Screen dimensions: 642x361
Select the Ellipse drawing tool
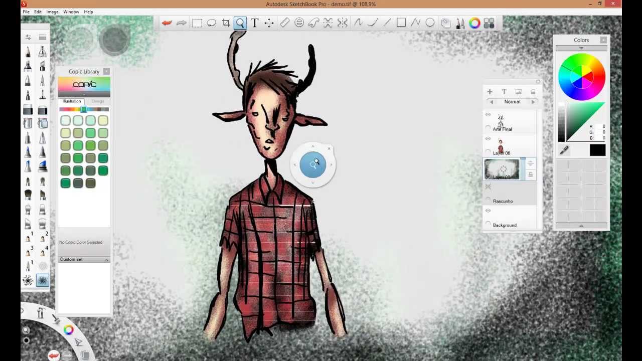coord(430,23)
